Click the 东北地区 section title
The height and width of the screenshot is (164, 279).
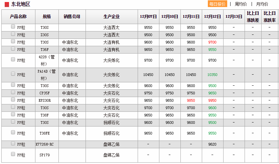tap(21, 4)
